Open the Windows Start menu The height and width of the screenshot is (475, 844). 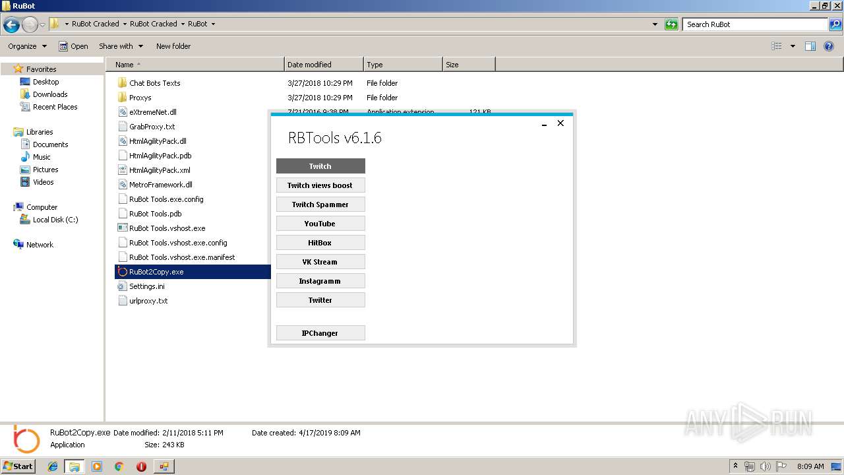pyautogui.click(x=18, y=466)
